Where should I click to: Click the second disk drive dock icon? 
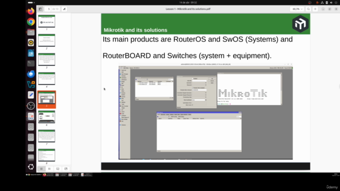click(x=31, y=137)
